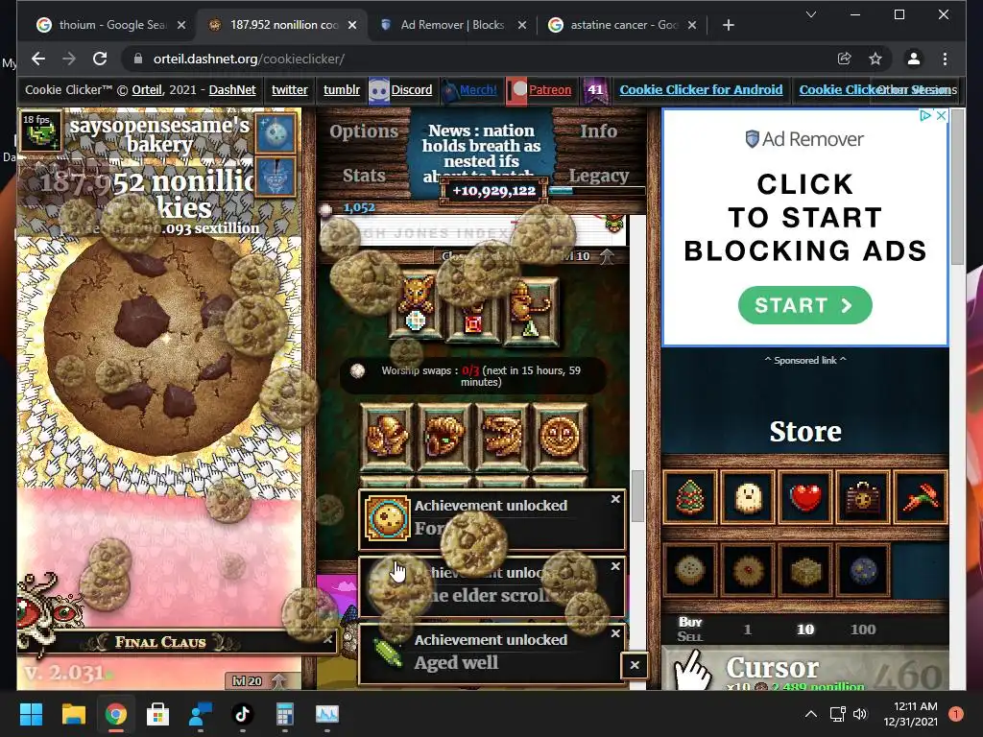This screenshot has width=983, height=737.
Task: Open the Discord link
Action: pos(411,89)
